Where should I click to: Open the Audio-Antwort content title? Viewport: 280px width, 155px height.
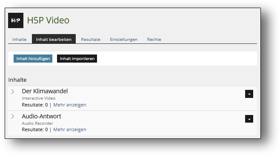[x=41, y=116]
